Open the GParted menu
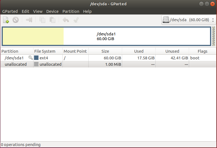The height and width of the screenshot is (148, 217). pyautogui.click(x=10, y=11)
